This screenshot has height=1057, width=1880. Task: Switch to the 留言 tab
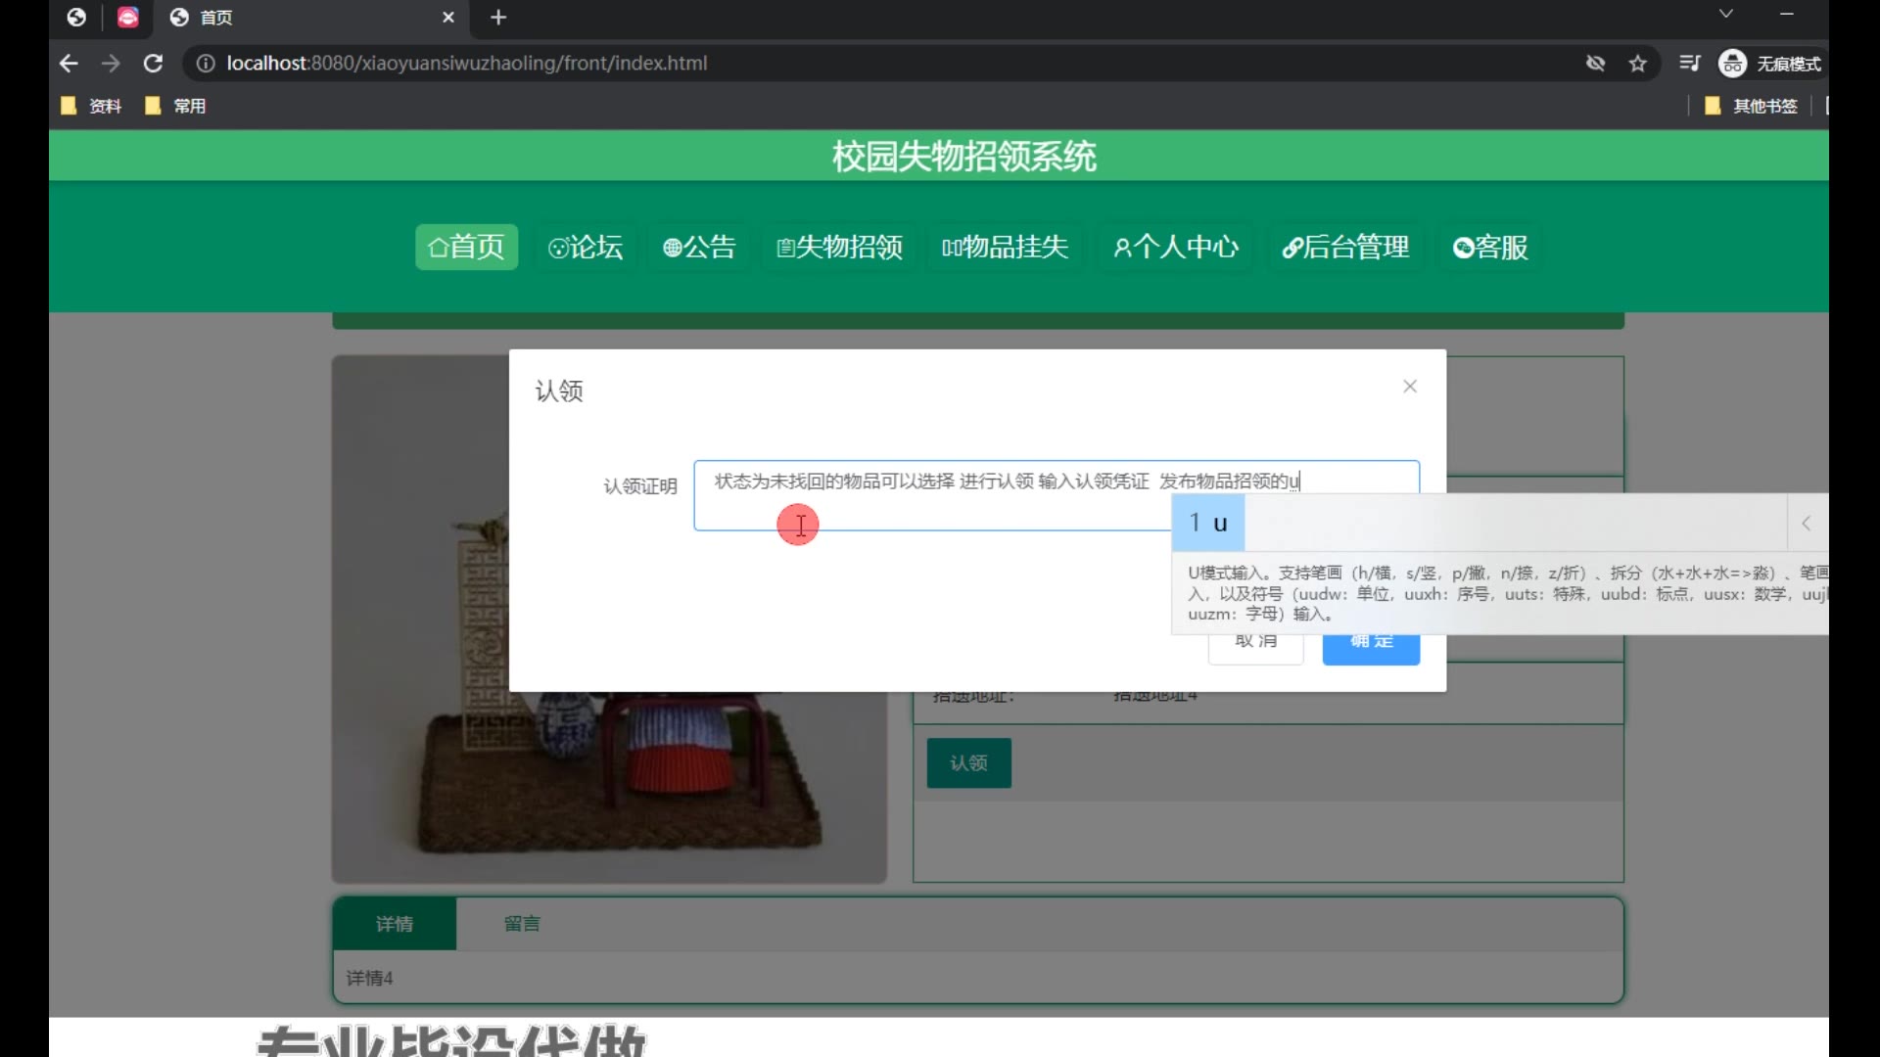(522, 924)
